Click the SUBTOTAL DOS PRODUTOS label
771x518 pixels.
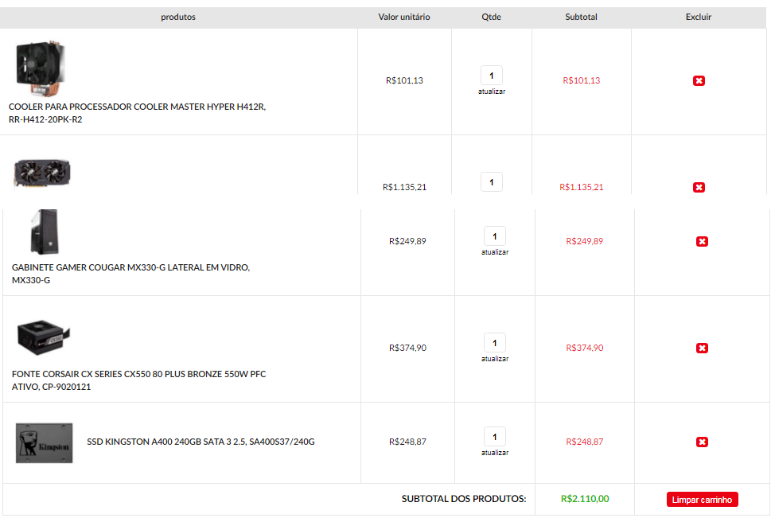click(x=464, y=500)
